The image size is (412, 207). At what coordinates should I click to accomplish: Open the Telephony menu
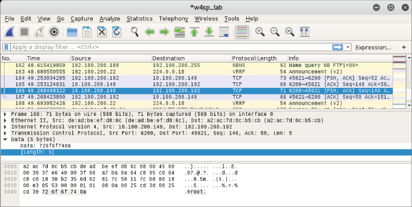174,19
